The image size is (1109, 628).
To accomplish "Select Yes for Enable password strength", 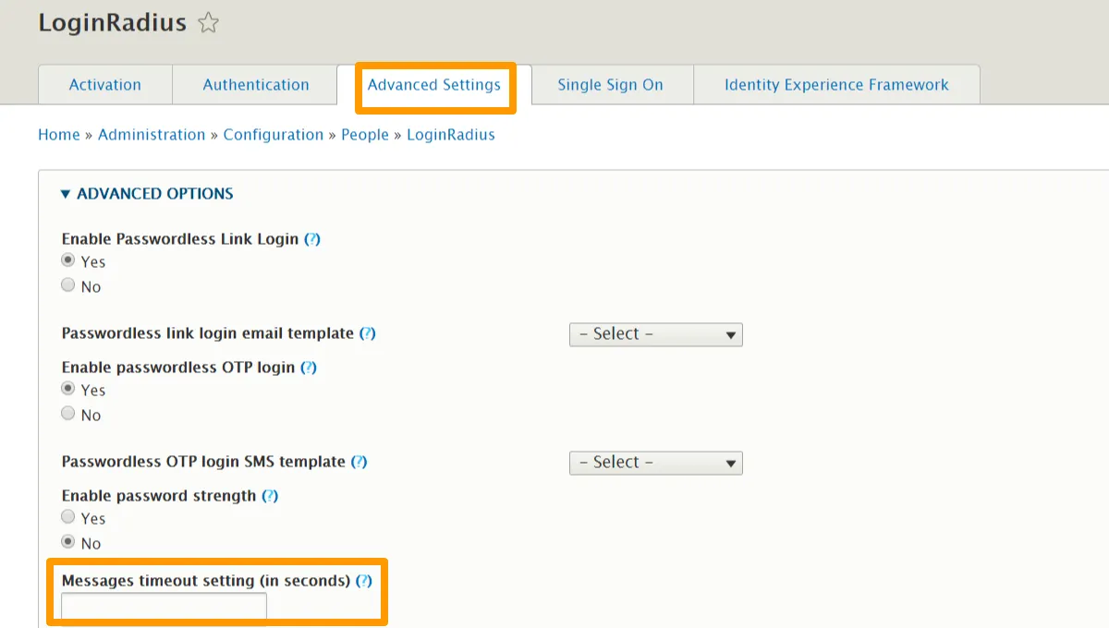I will click(x=68, y=518).
